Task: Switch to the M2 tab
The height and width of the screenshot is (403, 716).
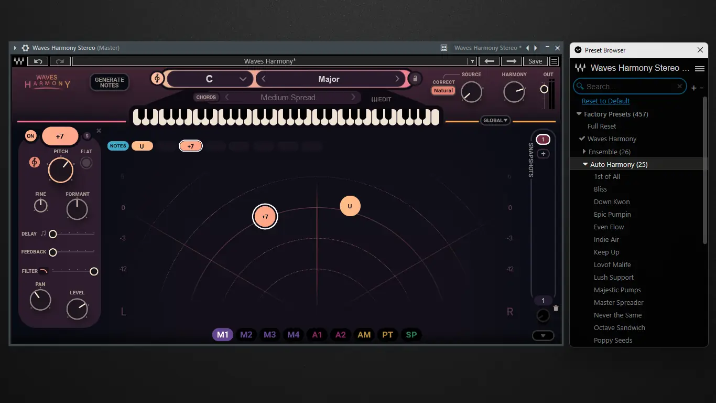Action: point(246,335)
